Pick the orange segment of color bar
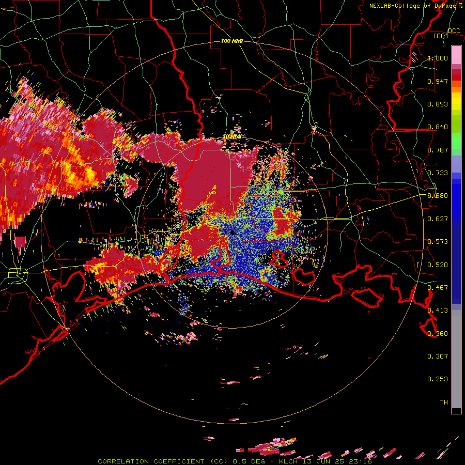465x465 pixels. [456, 89]
